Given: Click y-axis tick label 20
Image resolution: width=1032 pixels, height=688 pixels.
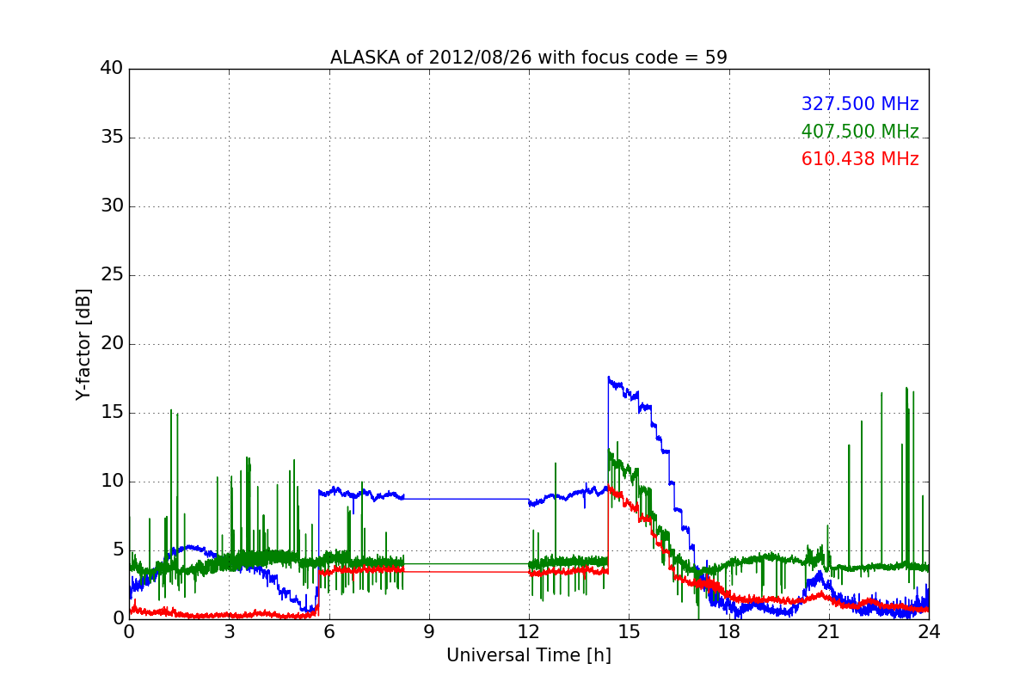Looking at the screenshot, I should coord(111,344).
